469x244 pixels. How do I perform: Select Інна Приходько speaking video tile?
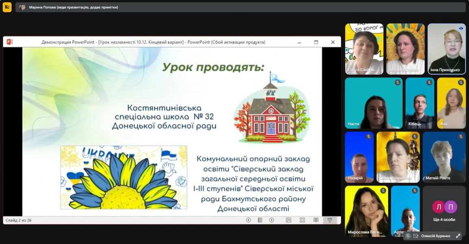[446, 49]
